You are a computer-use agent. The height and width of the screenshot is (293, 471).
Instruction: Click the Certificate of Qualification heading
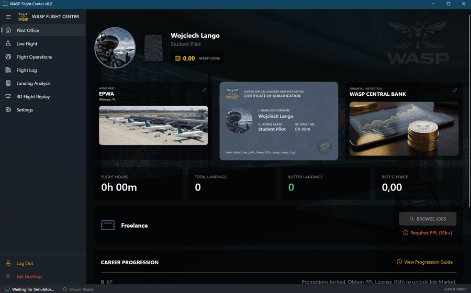click(272, 96)
